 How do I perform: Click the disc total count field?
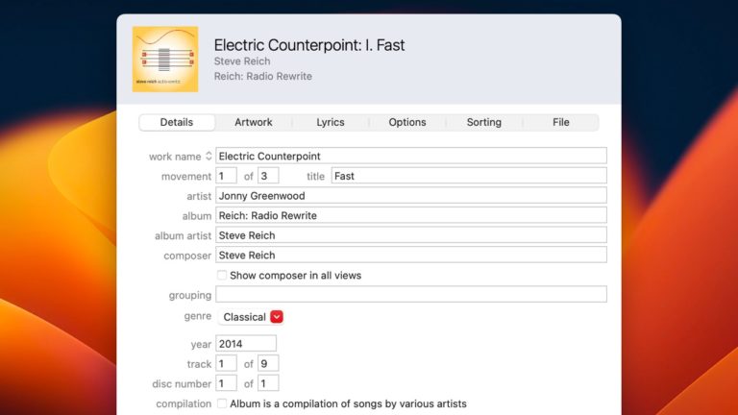tap(268, 383)
